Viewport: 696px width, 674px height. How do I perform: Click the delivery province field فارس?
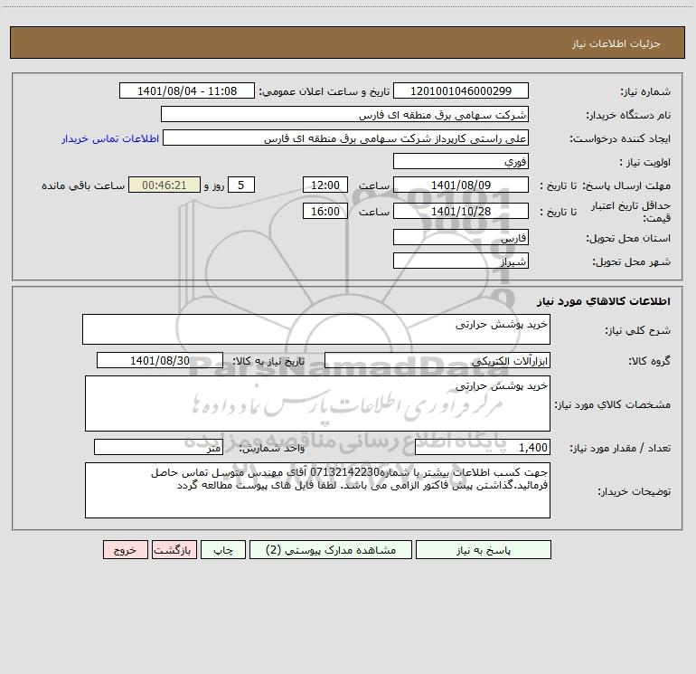pyautogui.click(x=461, y=237)
